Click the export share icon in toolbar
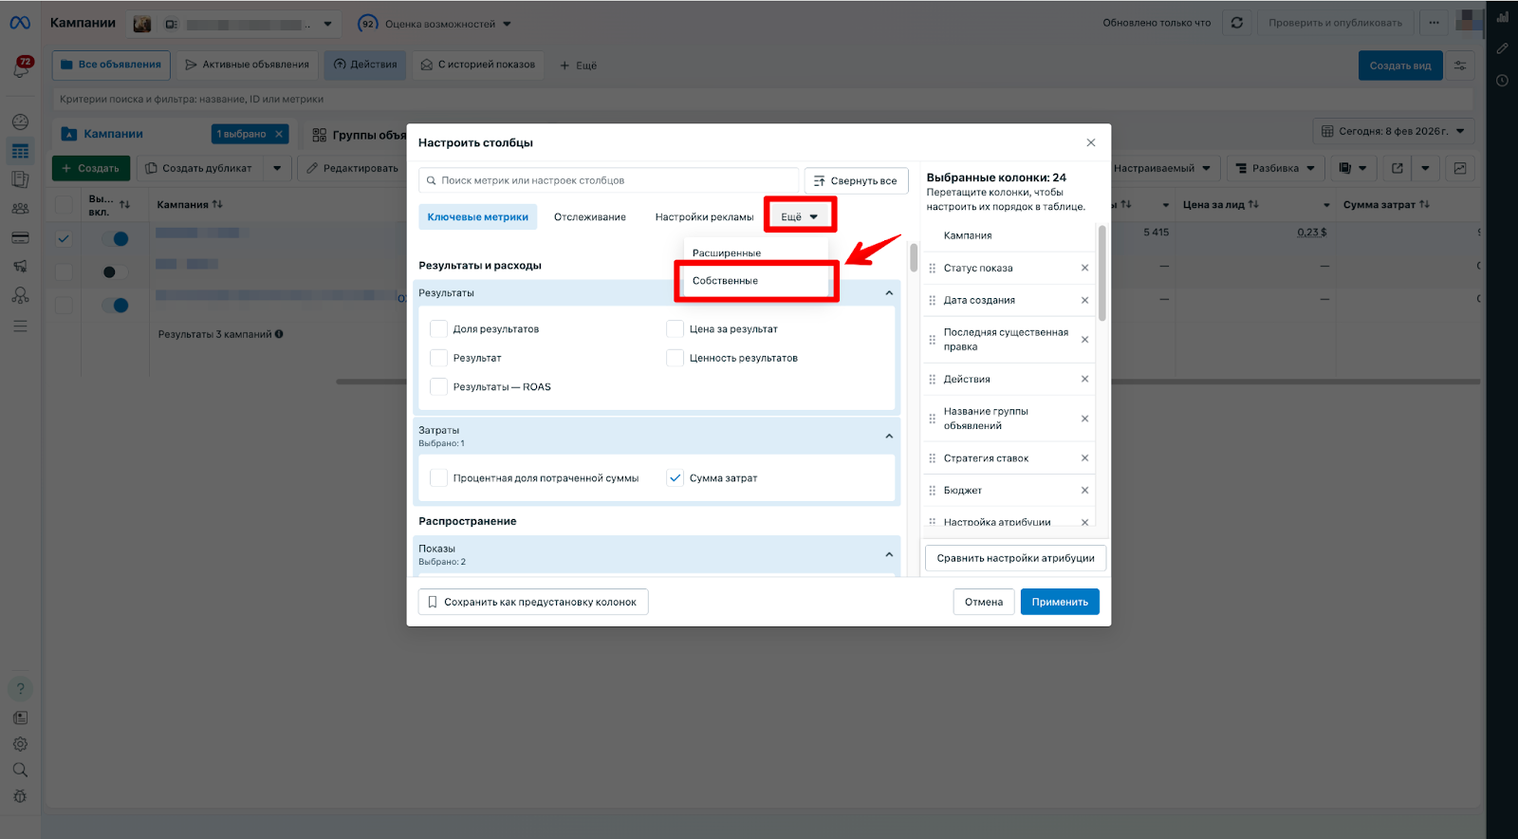This screenshot has height=839, width=1518. (1397, 168)
